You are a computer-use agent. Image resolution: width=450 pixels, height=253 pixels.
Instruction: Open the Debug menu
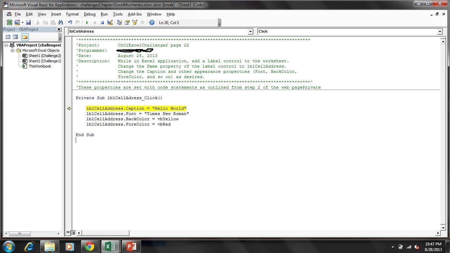pos(90,14)
